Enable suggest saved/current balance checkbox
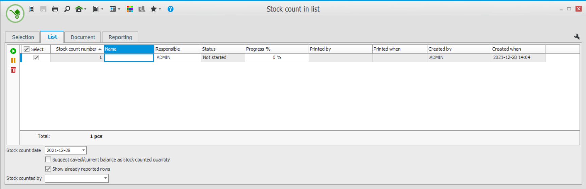This screenshot has width=586, height=189. point(48,159)
